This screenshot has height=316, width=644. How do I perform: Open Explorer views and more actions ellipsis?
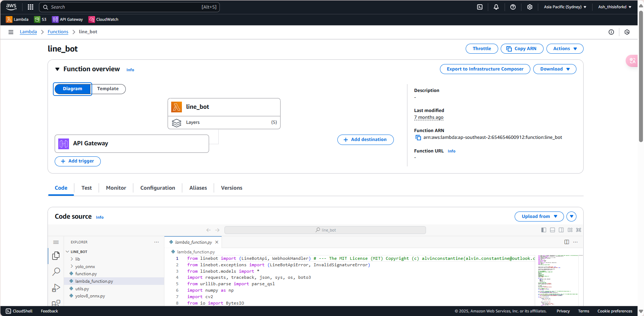coord(157,242)
